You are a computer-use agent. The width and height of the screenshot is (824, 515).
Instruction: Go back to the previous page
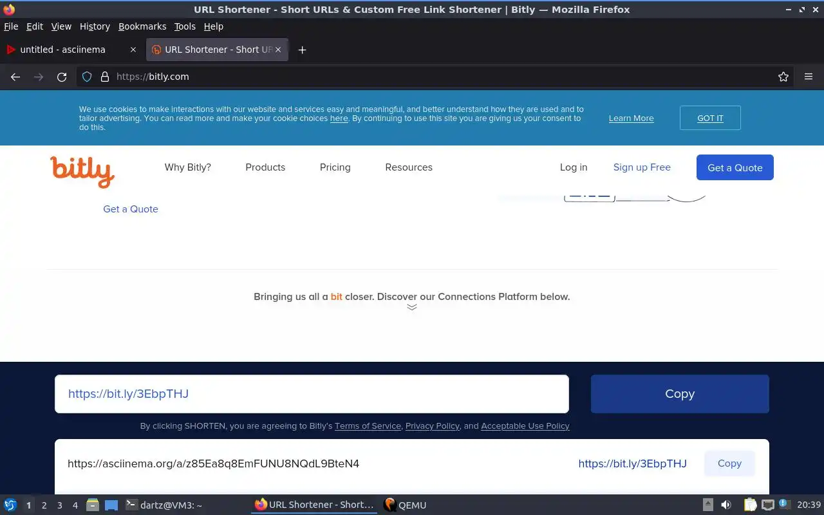coord(15,77)
